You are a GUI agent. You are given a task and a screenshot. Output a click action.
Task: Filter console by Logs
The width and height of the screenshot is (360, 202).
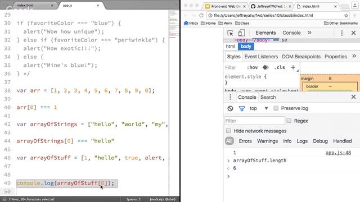[x=302, y=141]
